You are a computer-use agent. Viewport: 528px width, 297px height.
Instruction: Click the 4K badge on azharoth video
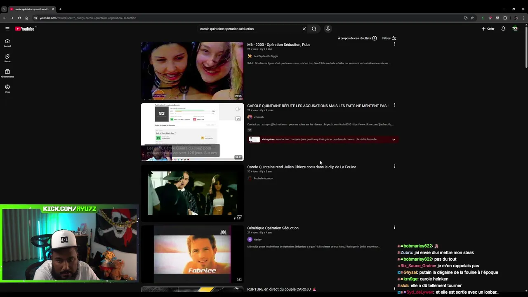point(250,130)
